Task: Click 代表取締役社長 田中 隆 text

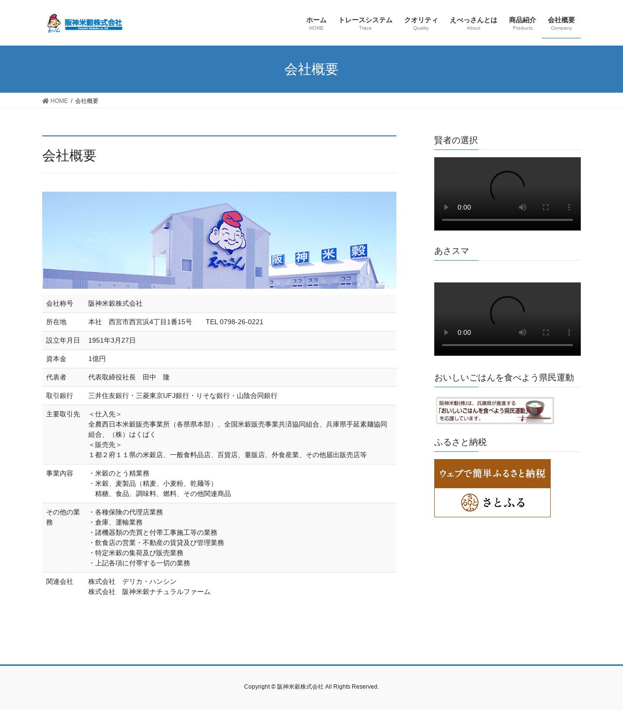Action: [x=129, y=378]
